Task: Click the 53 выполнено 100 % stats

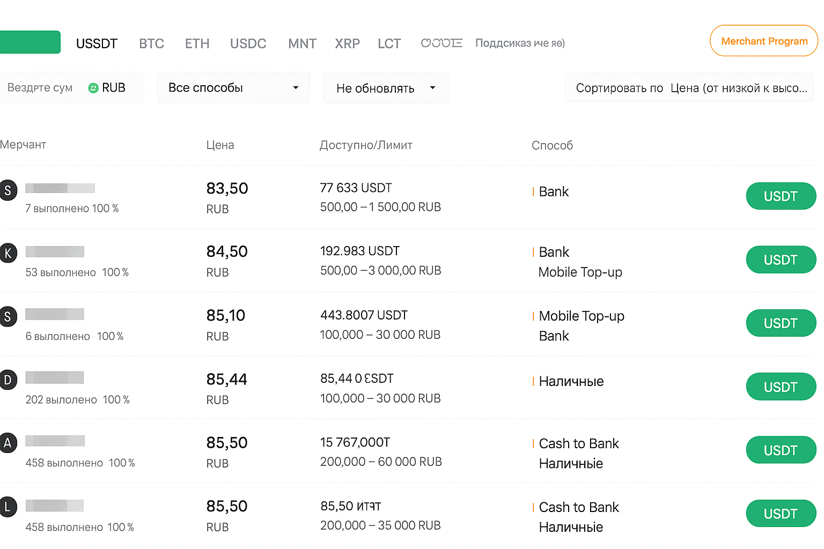Action: tap(77, 272)
